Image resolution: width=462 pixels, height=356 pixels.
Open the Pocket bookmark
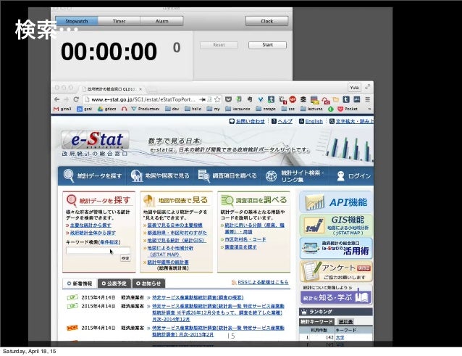(348, 109)
